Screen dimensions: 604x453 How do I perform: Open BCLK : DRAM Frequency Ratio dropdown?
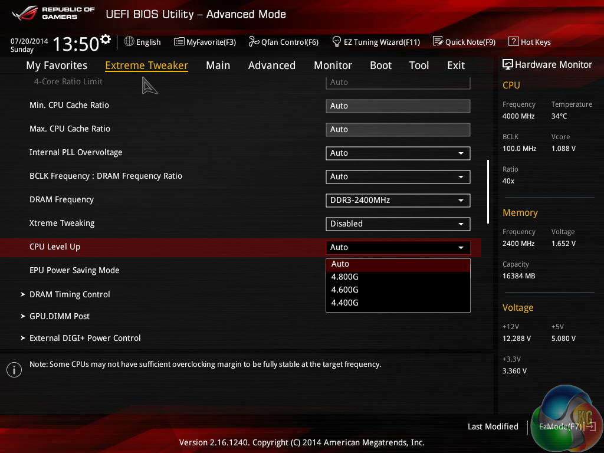pyautogui.click(x=398, y=176)
